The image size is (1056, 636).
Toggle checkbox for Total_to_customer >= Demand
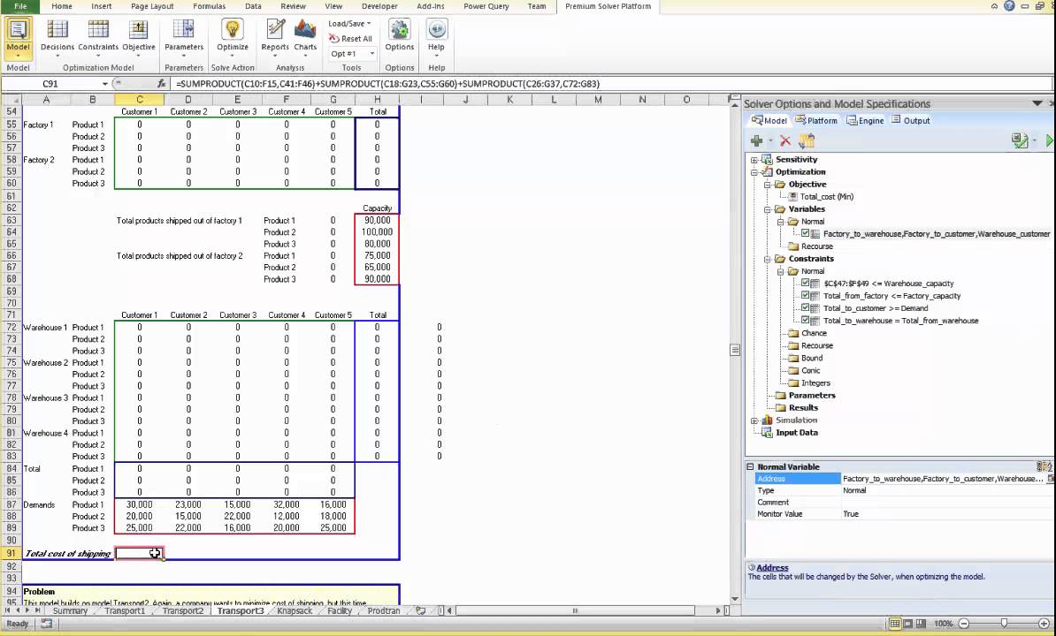pyautogui.click(x=806, y=308)
